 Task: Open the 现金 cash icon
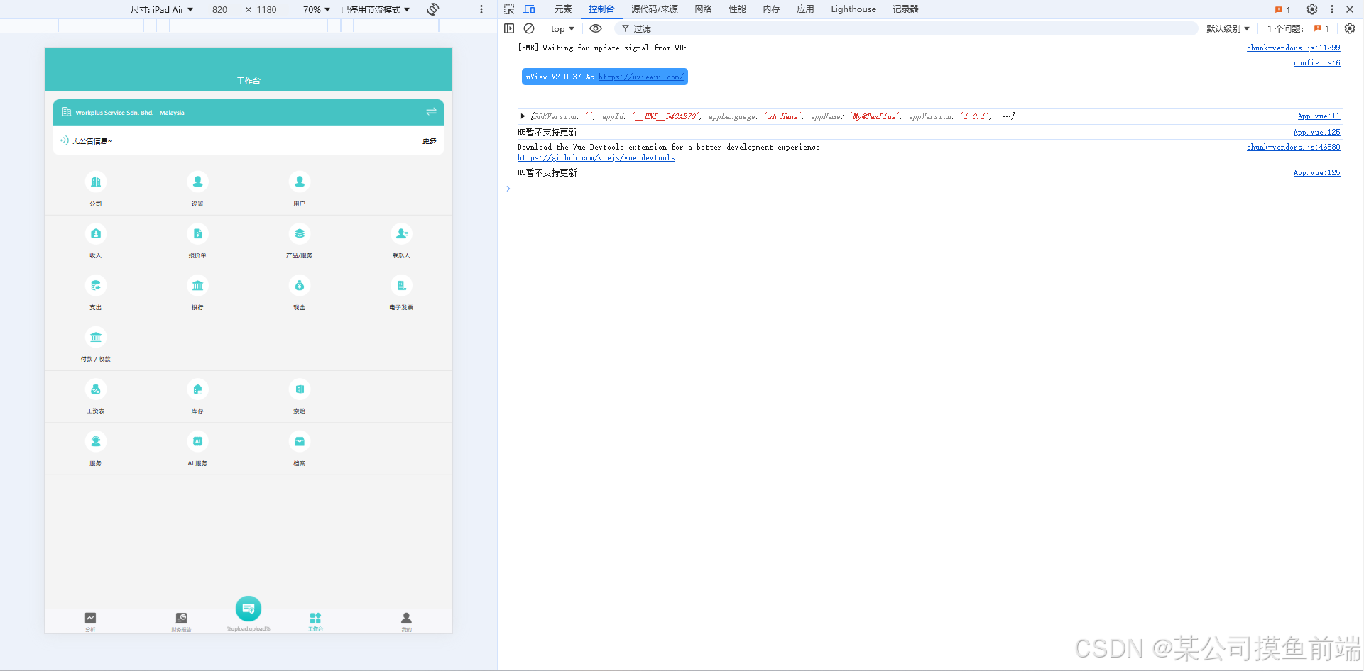pyautogui.click(x=300, y=286)
